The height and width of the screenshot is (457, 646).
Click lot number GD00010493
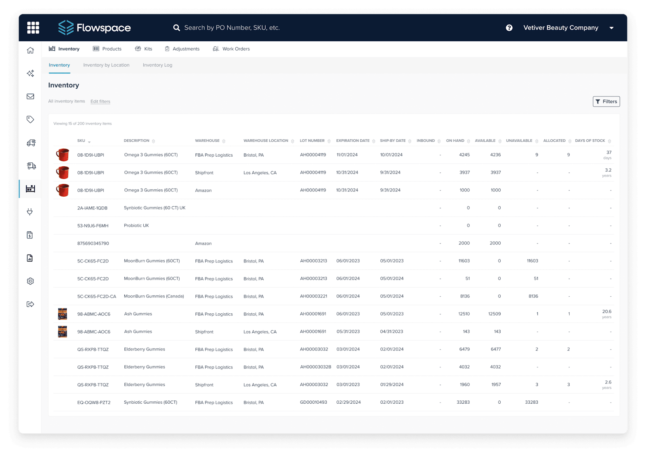(x=313, y=402)
